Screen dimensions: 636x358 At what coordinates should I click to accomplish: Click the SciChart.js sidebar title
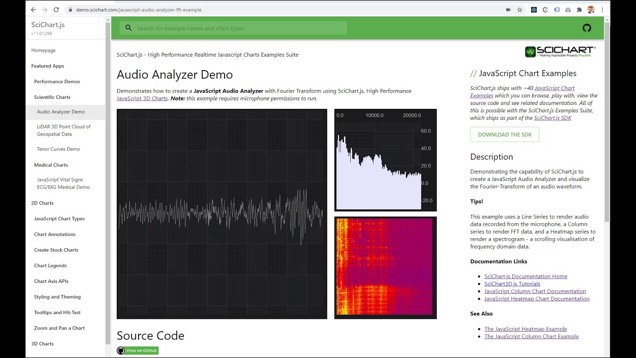point(48,25)
